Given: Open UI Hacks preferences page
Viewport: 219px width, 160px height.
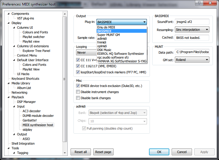Looking at the screenshot, I should [23, 74].
